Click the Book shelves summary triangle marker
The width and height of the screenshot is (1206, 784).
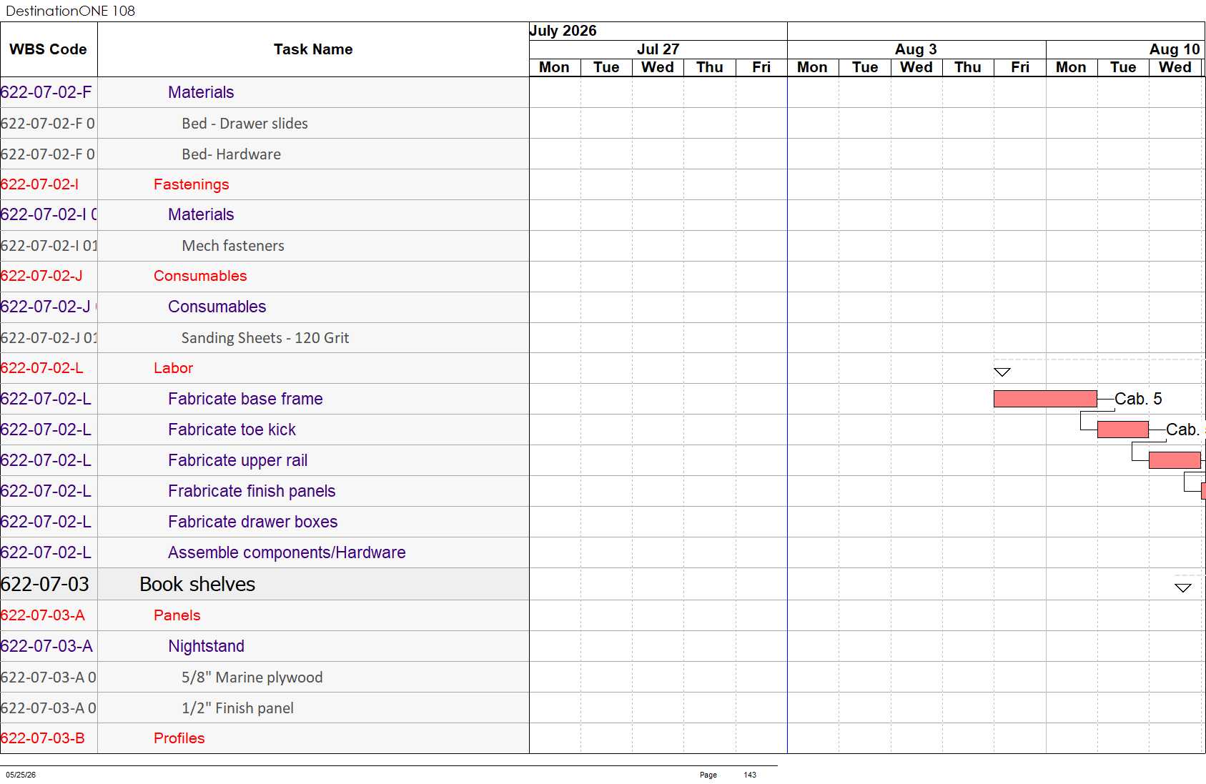tap(1183, 587)
